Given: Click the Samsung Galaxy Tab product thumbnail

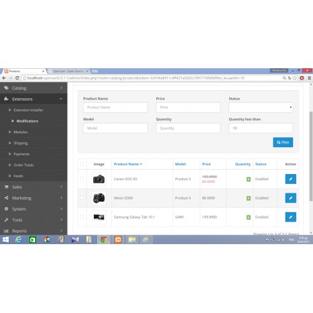Looking at the screenshot, I should coord(99,217).
